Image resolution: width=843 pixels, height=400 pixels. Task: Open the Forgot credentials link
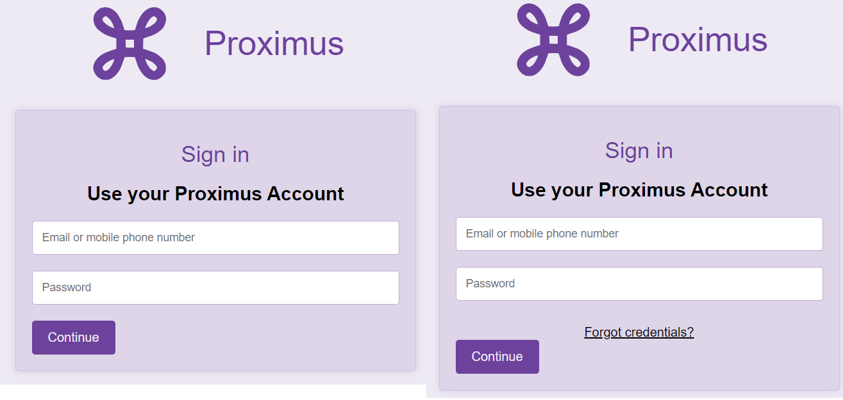click(x=639, y=332)
